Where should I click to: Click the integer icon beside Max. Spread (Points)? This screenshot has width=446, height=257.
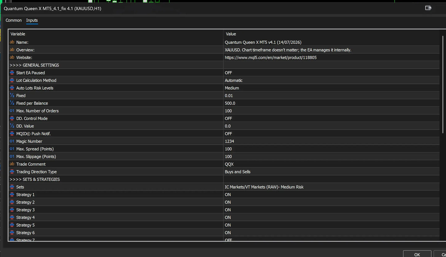click(x=12, y=149)
